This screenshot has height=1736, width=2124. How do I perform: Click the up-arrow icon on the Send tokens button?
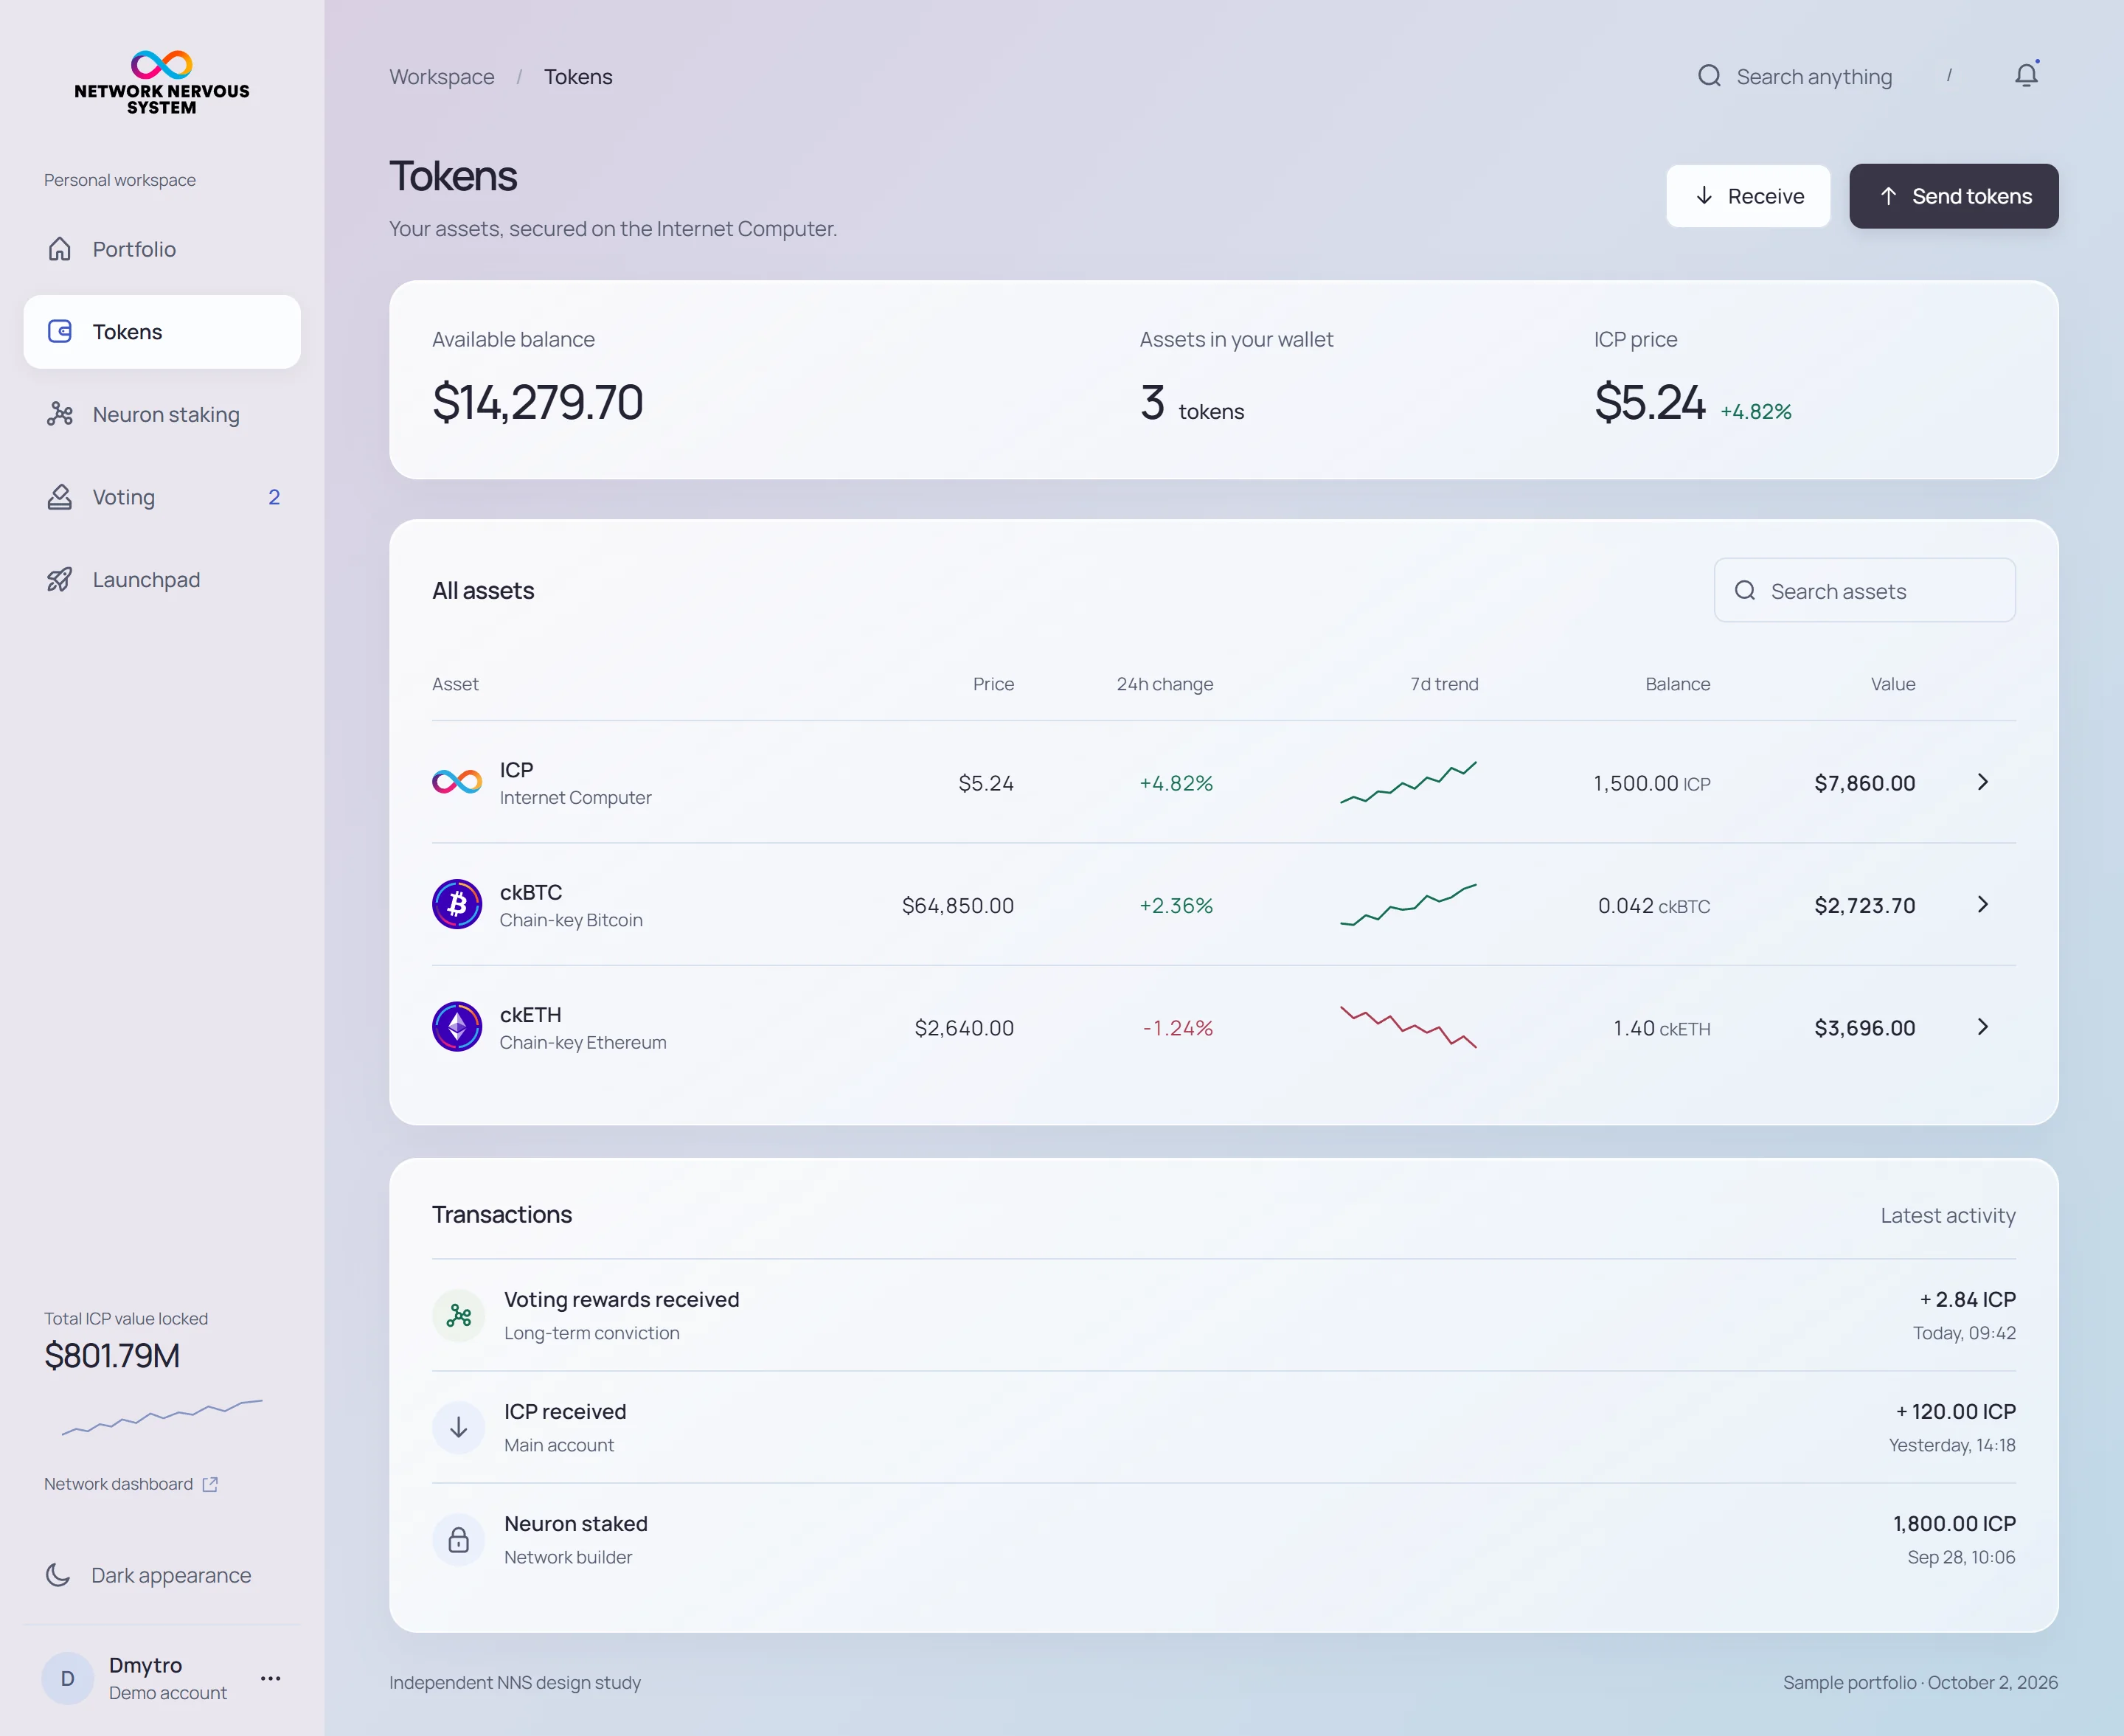coord(1888,195)
